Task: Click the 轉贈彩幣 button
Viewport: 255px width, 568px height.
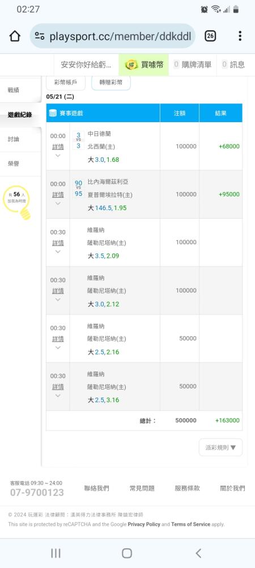Action: 111,82
